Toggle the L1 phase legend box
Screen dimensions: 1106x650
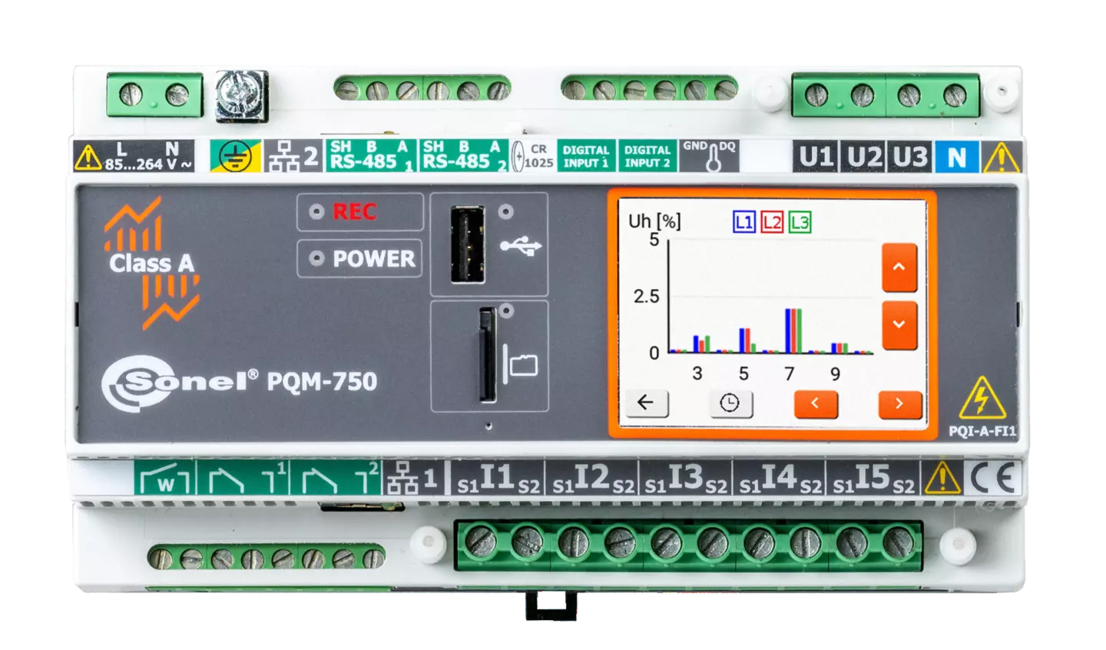click(744, 223)
